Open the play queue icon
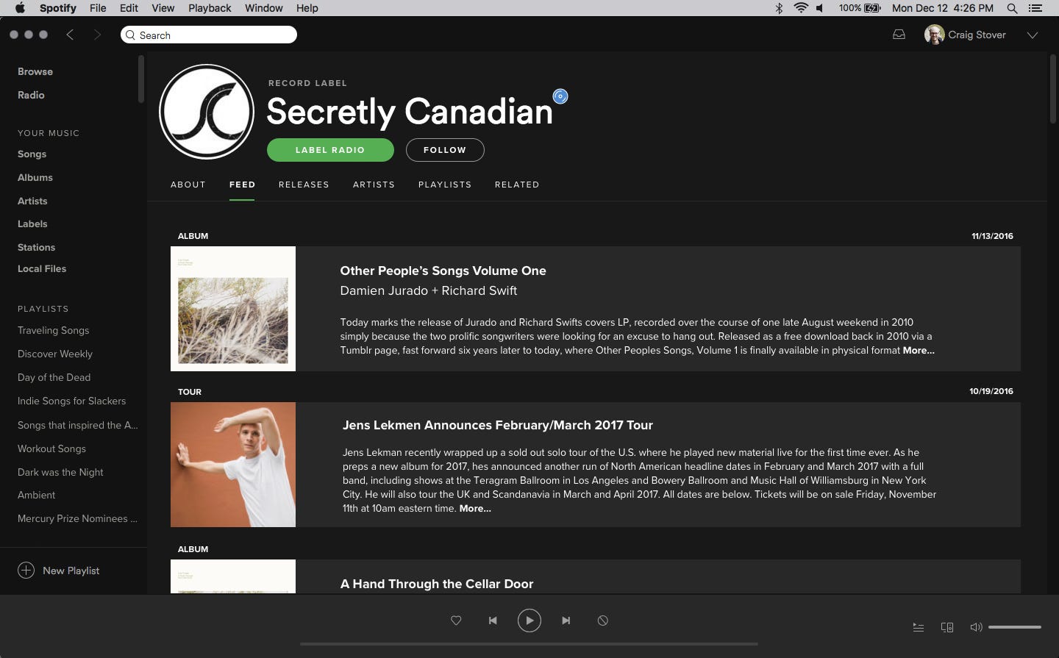This screenshot has height=658, width=1059. pyautogui.click(x=919, y=627)
